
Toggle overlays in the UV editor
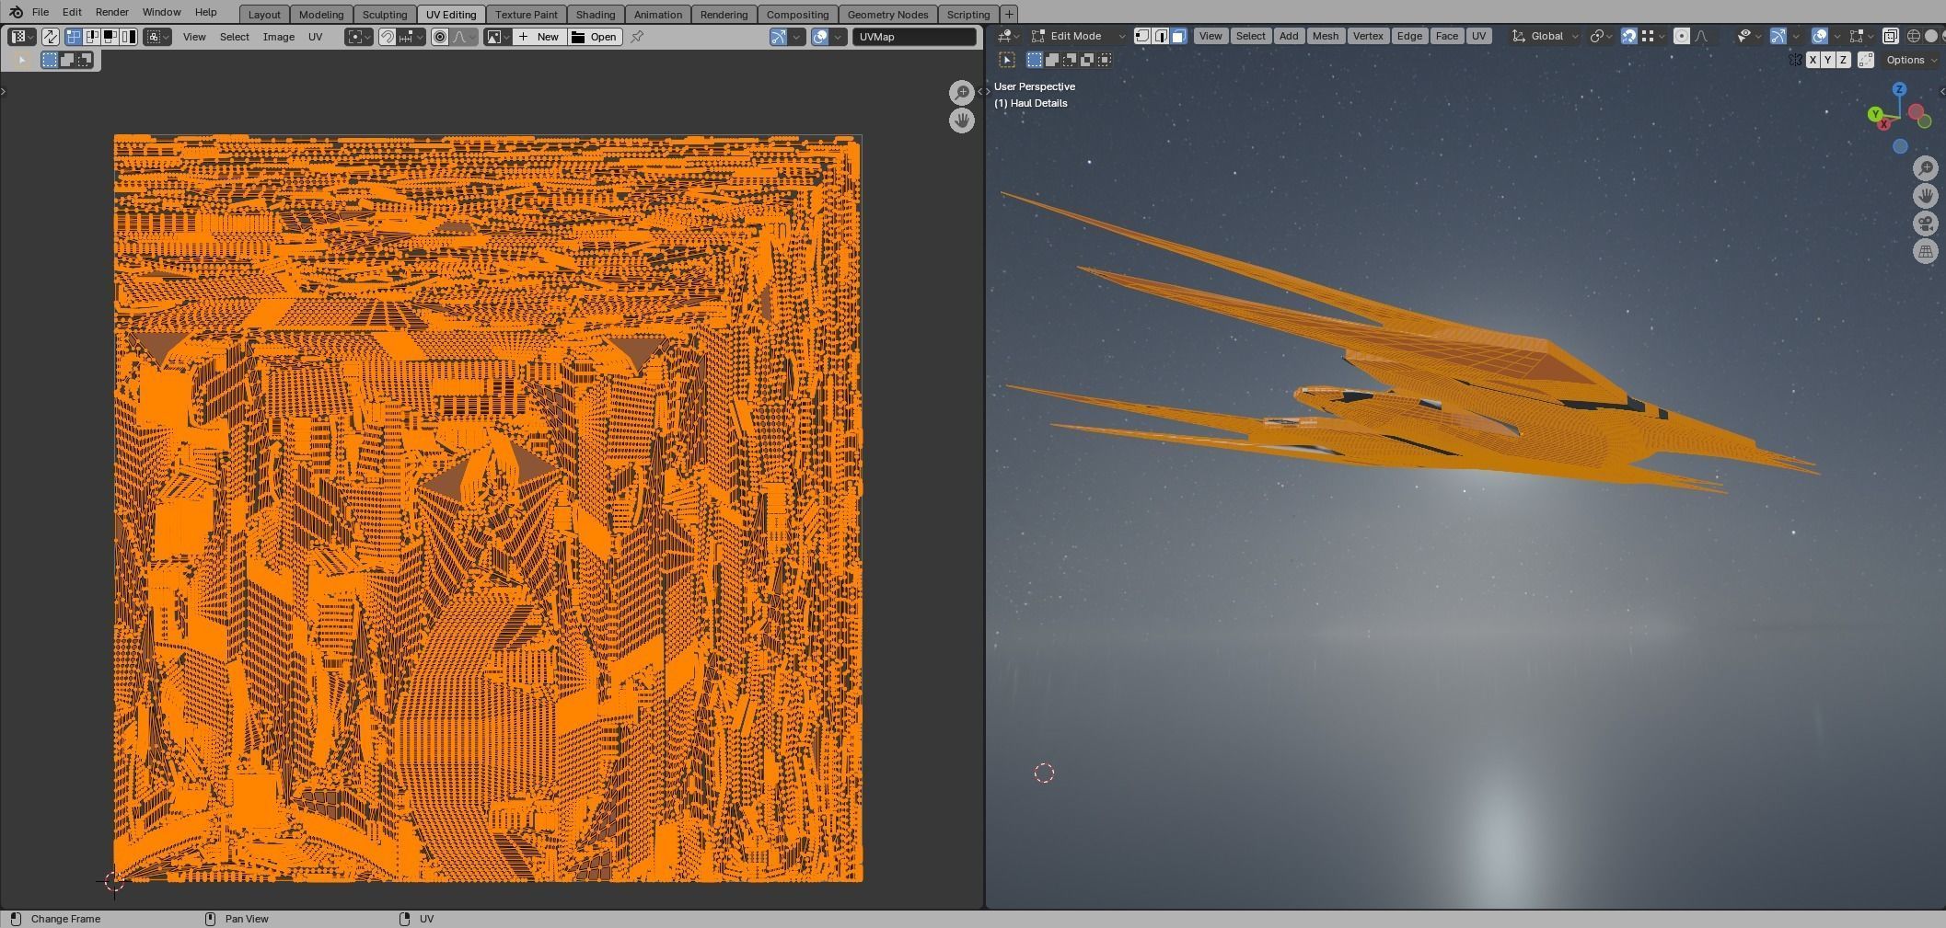tap(820, 37)
